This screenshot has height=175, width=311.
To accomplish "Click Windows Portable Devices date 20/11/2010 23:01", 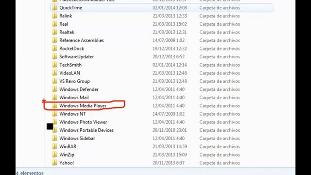I will [x=170, y=130].
